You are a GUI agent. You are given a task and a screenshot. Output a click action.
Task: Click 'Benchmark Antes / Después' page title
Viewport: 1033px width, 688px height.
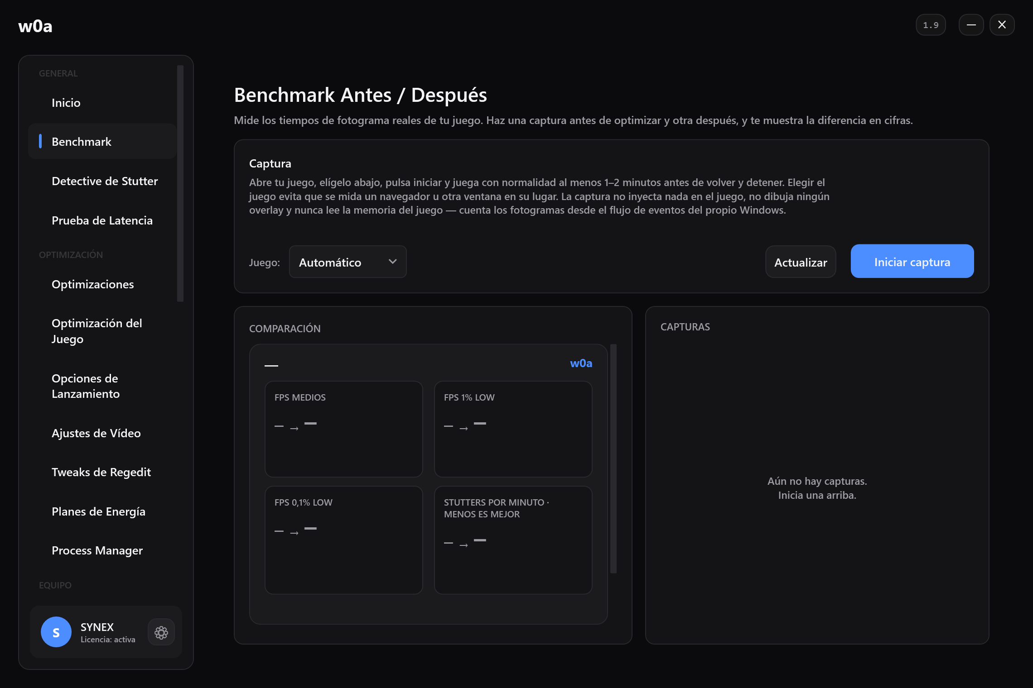pos(361,95)
